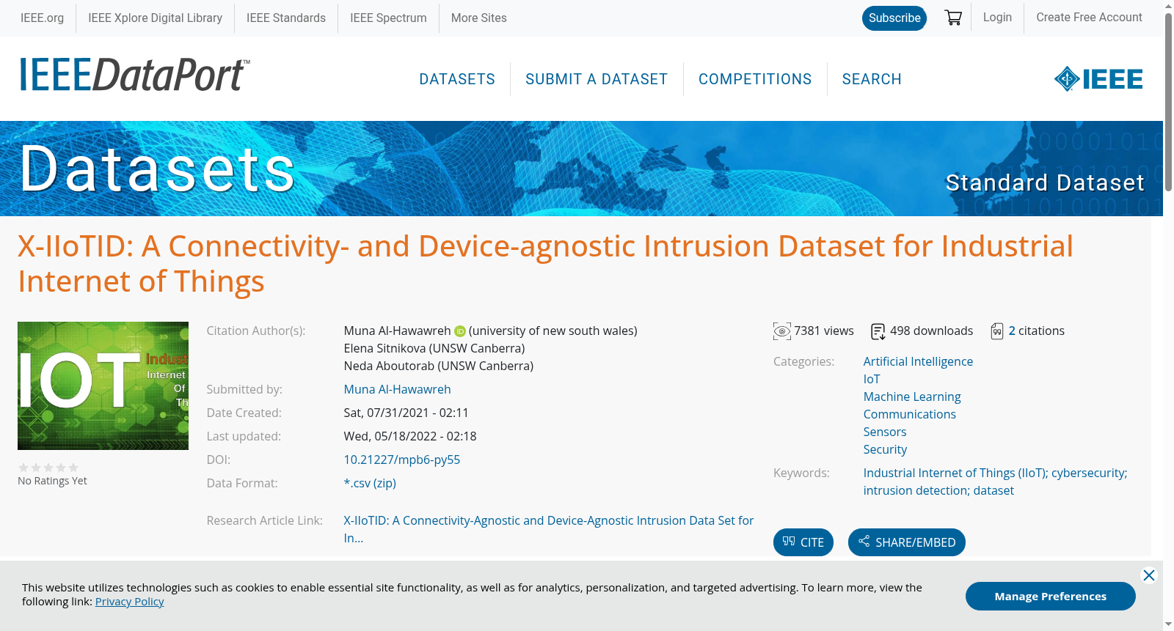Close the cookie banner with X
Viewport: 1174px width, 631px height.
(1149, 575)
